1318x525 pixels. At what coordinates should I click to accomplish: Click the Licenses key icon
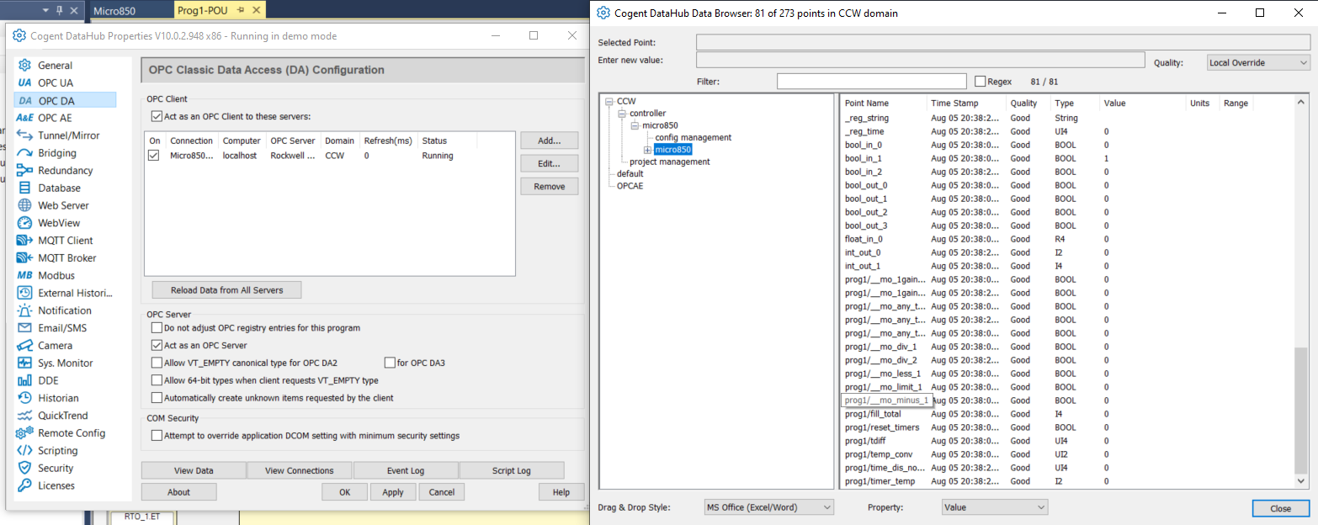(24, 485)
